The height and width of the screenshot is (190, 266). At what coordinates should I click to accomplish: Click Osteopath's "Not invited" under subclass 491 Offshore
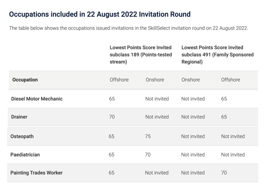tap(233, 136)
